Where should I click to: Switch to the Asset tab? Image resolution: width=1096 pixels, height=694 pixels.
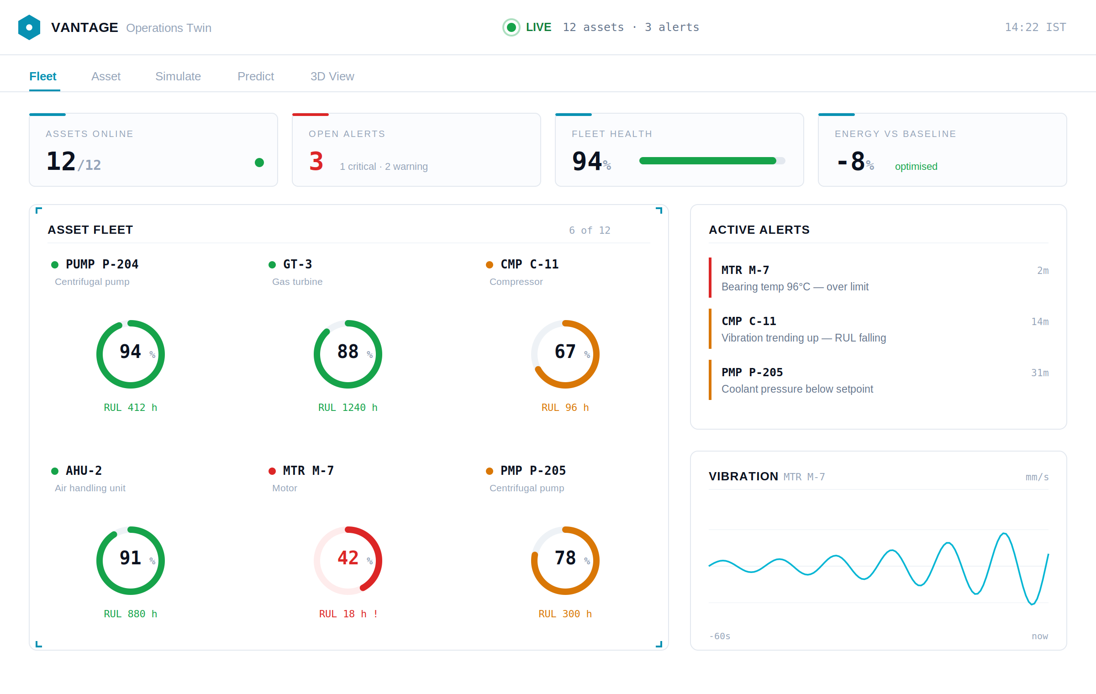coord(106,76)
